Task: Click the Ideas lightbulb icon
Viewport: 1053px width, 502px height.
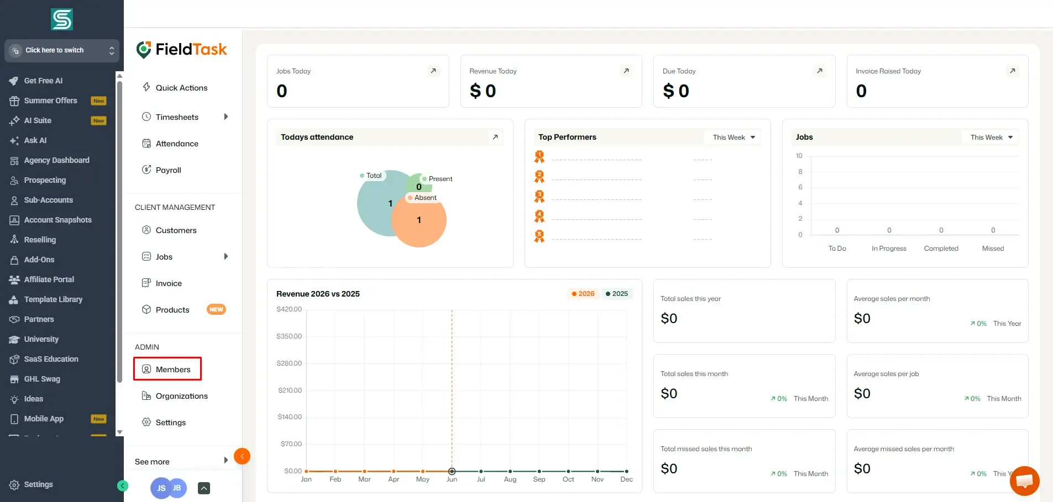Action: pyautogui.click(x=14, y=399)
